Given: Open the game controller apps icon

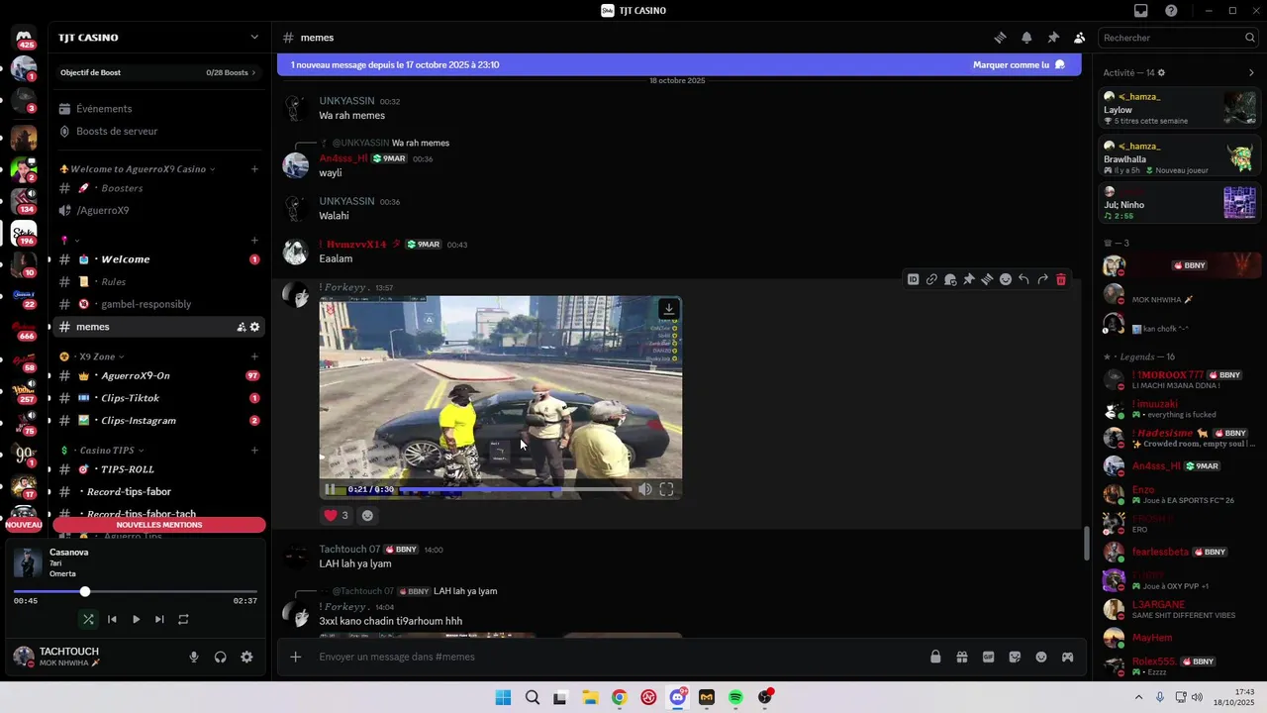Looking at the screenshot, I should [x=1068, y=657].
